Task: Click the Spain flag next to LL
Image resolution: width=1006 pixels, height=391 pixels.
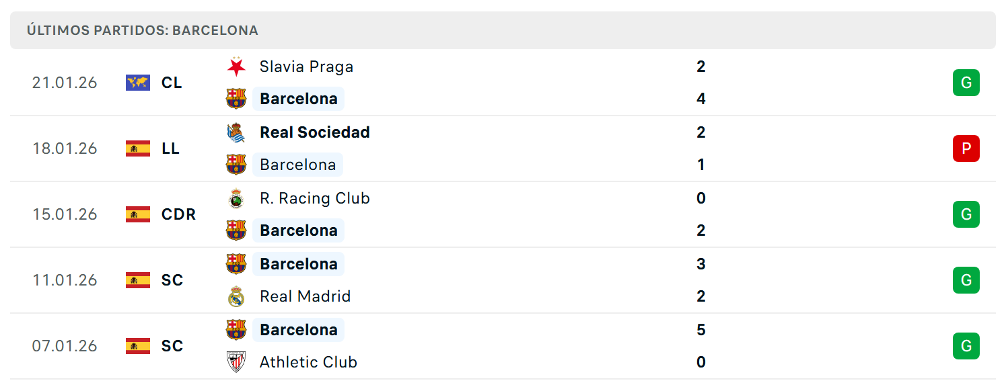Action: pyautogui.click(x=138, y=148)
